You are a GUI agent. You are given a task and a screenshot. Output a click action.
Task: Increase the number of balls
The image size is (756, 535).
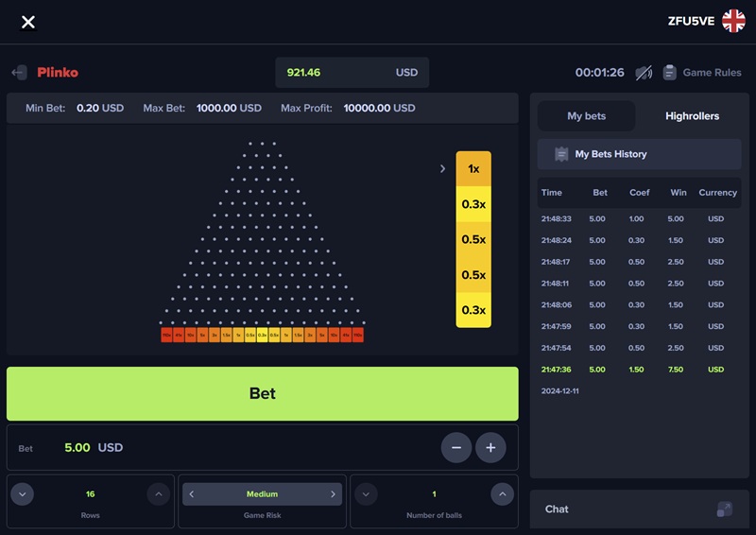pos(502,493)
